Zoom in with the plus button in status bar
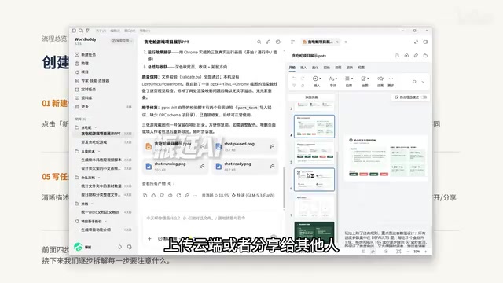 (x=426, y=252)
